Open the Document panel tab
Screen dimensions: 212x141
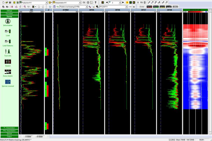pyautogui.click(x=9, y=14)
